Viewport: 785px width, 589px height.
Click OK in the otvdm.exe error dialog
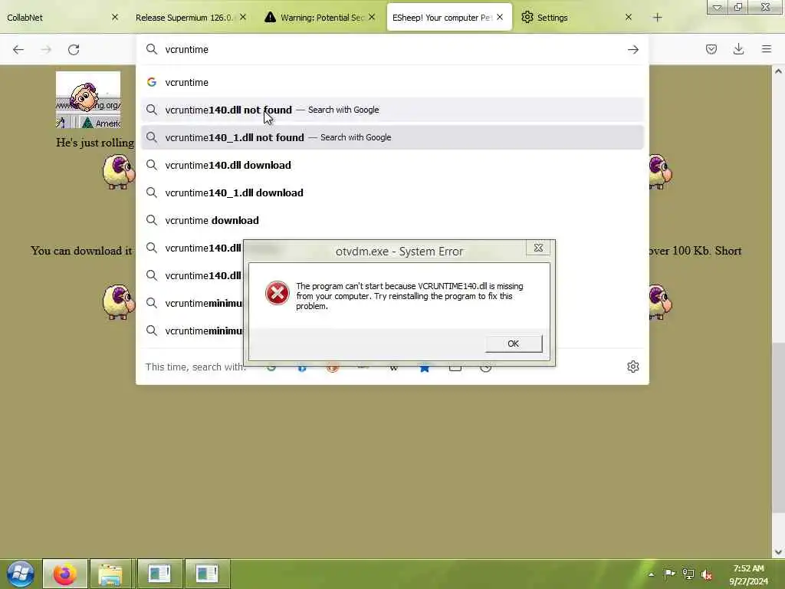pos(513,344)
